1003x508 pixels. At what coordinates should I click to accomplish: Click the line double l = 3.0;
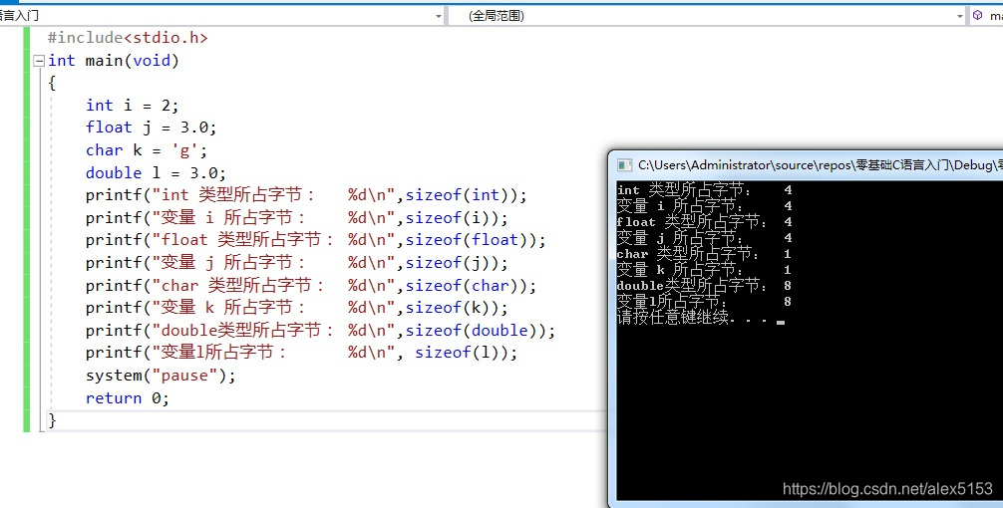point(157,172)
